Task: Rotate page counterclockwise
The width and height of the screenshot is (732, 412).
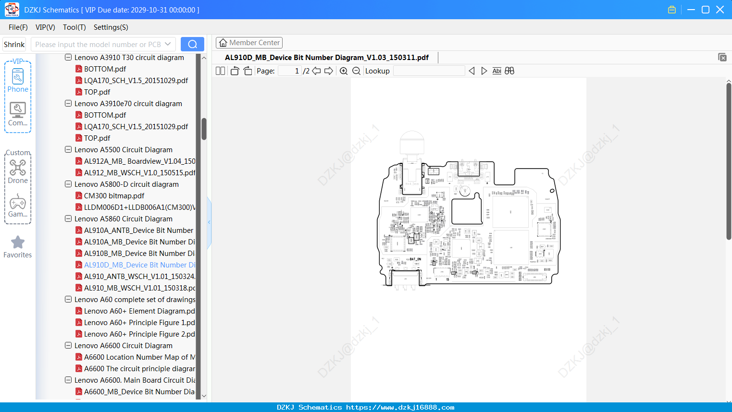Action: coord(235,71)
